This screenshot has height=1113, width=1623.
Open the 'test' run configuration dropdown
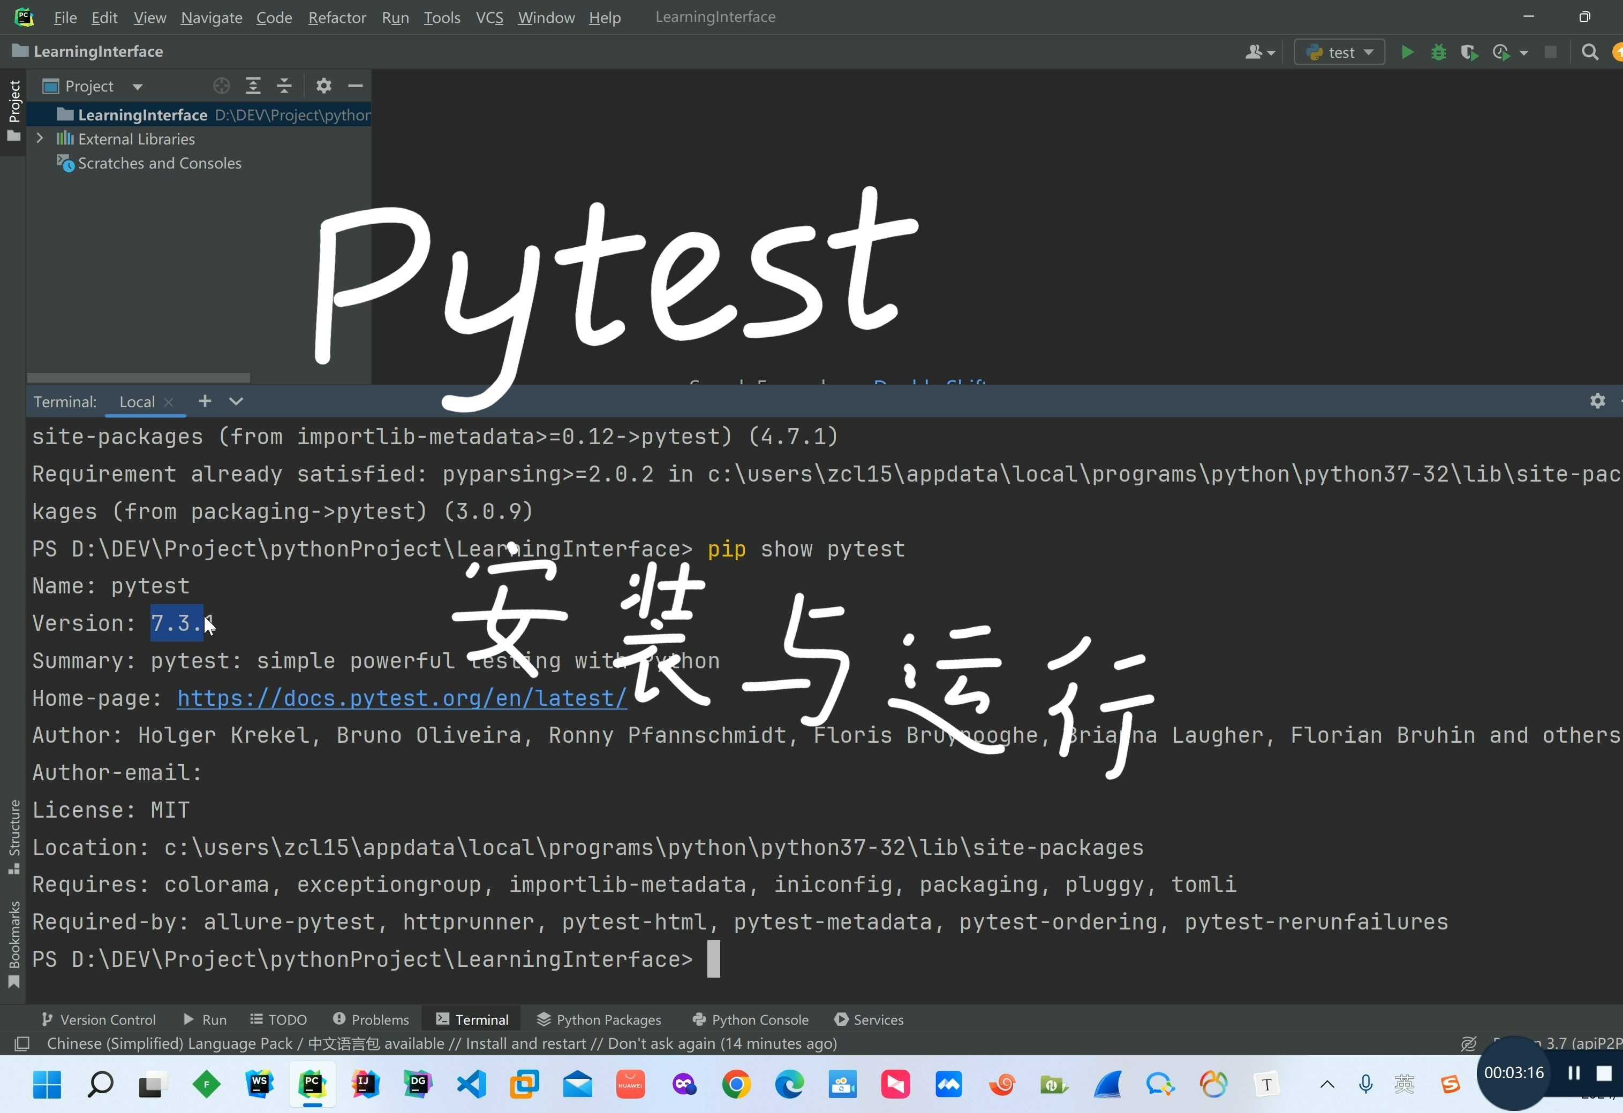[1339, 52]
